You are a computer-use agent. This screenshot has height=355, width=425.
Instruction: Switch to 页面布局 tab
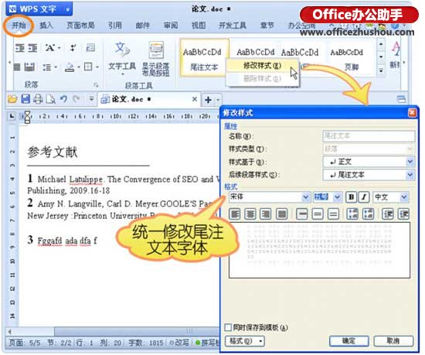click(80, 26)
